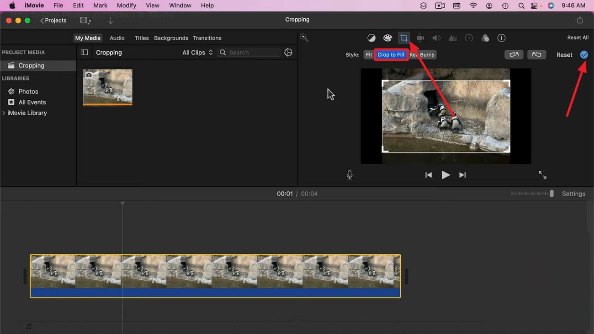Play the clip with the play button
Viewport: 594px width, 334px height.
[x=445, y=174]
